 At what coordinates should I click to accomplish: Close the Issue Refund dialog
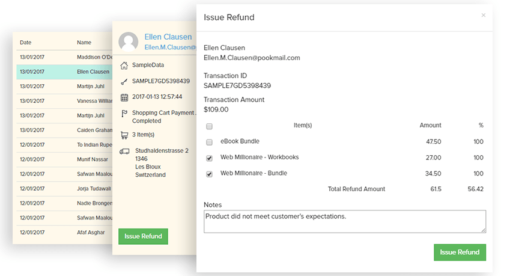pos(484,16)
